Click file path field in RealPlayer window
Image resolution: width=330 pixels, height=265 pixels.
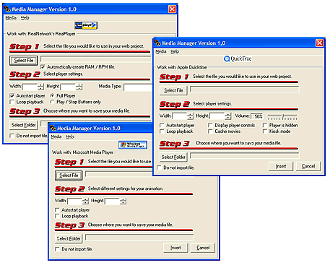coord(96,59)
